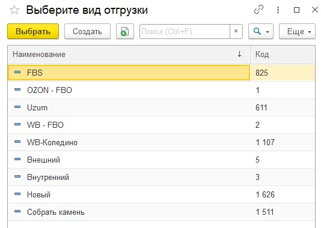Click the row icon beside Внешний
The height and width of the screenshot is (228, 321).
(17, 159)
